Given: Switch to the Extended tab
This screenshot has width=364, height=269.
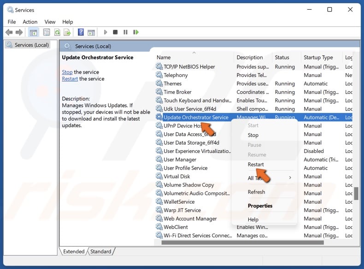Looking at the screenshot, I should (74, 251).
